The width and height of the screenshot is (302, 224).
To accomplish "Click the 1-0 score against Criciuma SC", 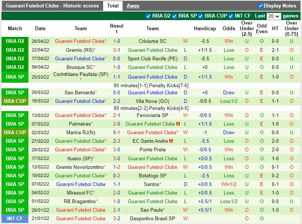I will pos(117,41).
